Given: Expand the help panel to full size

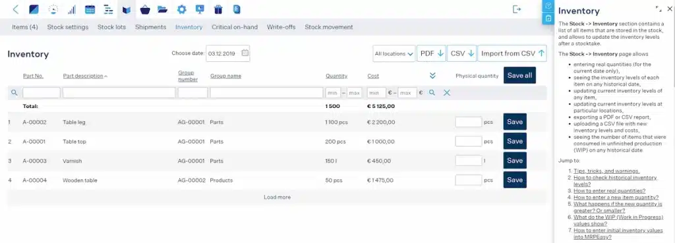Looking at the screenshot, I should (659, 9).
